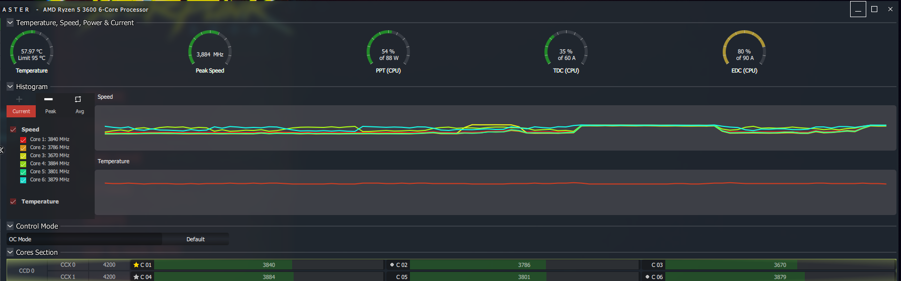The height and width of the screenshot is (281, 901).
Task: Click the C 02 speed bar showing 3786
Action: click(524, 265)
